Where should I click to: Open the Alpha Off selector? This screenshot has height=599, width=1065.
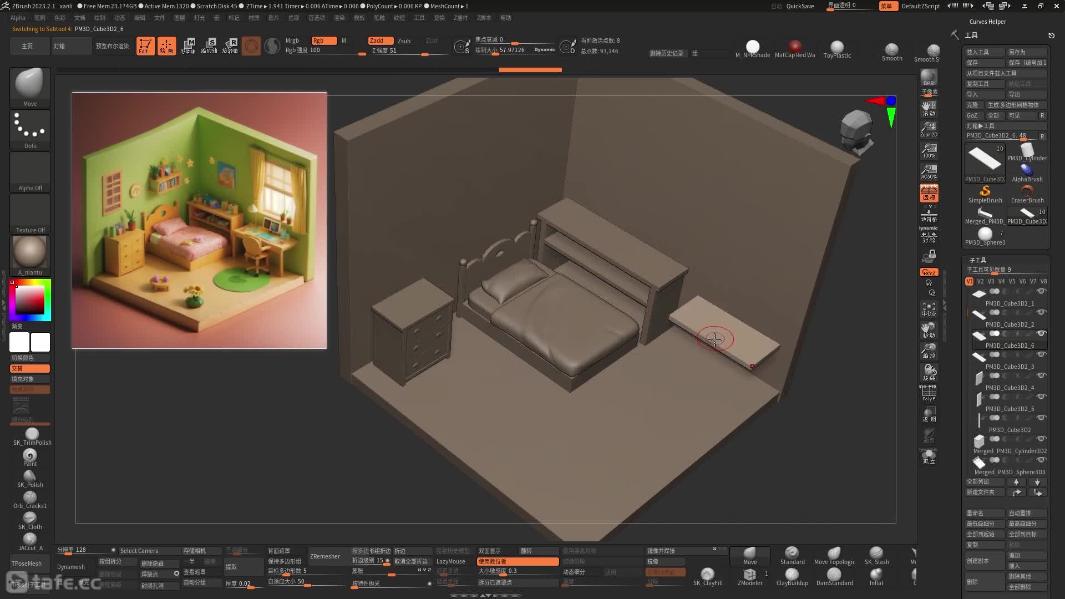click(x=30, y=172)
